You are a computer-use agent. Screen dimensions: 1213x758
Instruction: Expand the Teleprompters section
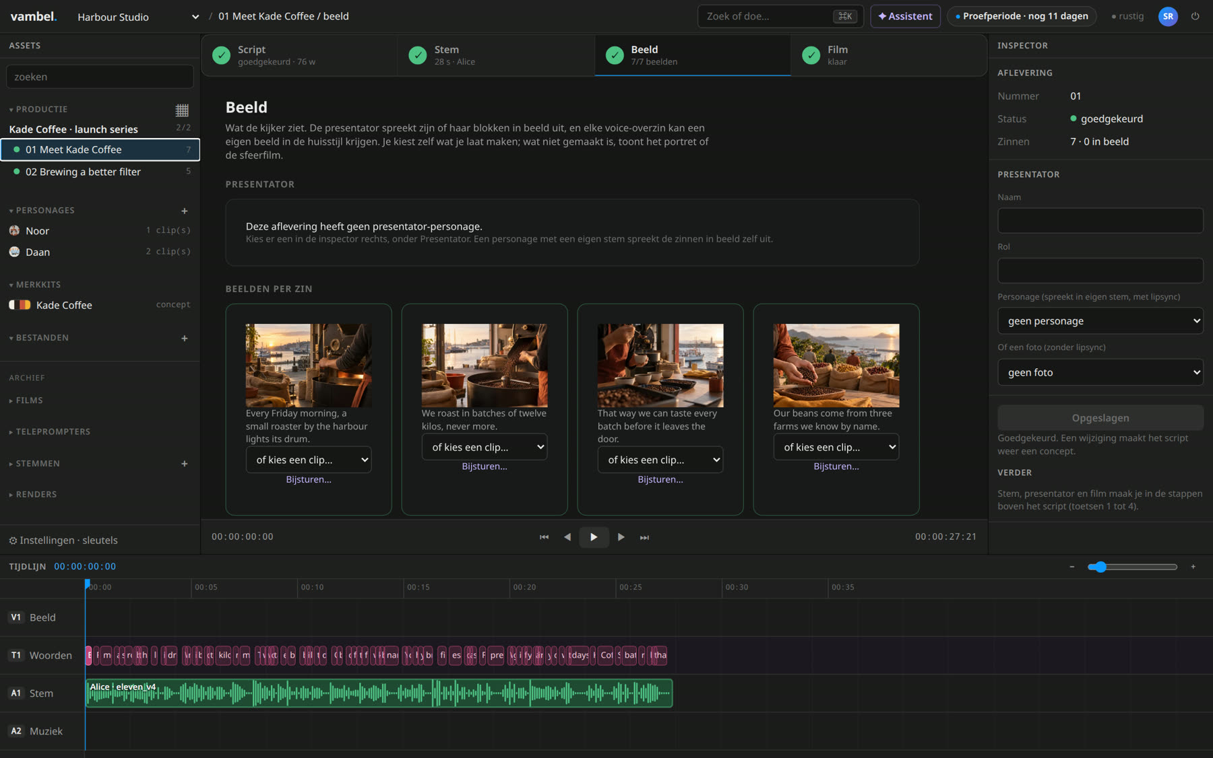50,432
